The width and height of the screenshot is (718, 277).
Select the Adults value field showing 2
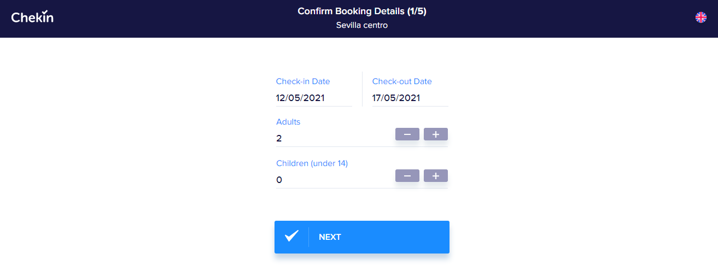click(334, 139)
